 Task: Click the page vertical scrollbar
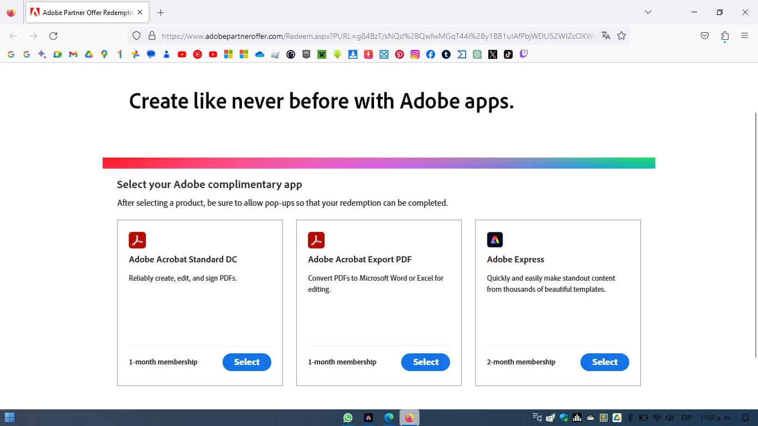[x=755, y=235]
